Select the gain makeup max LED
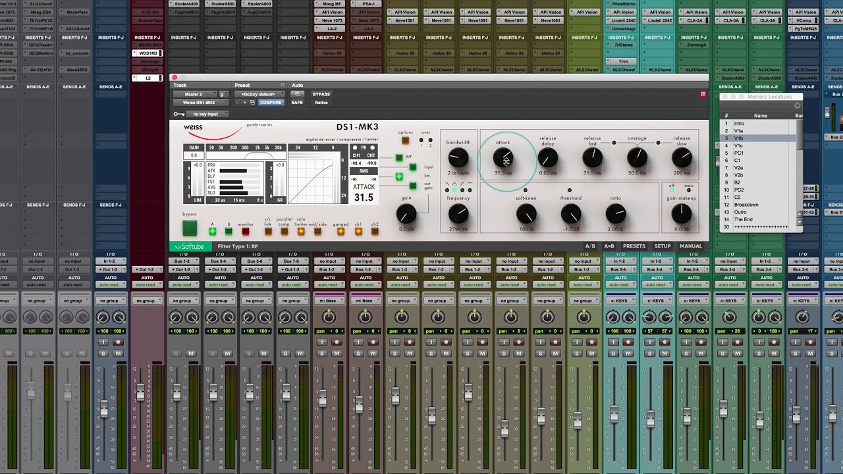 tap(689, 191)
